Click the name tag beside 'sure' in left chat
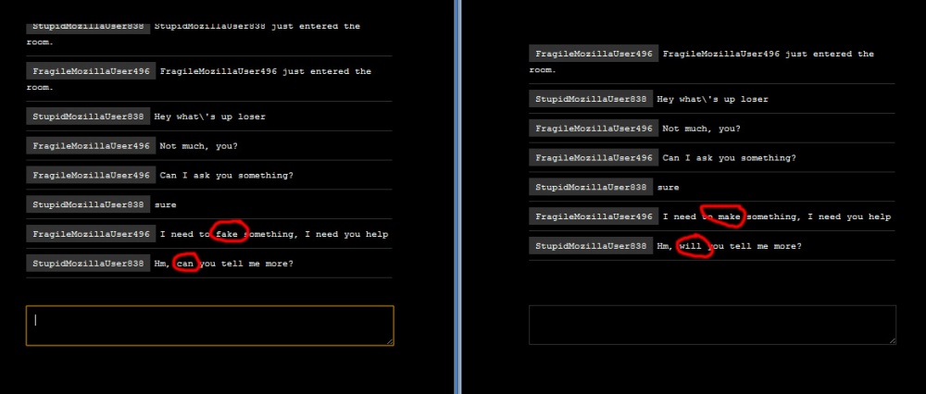 (88, 204)
